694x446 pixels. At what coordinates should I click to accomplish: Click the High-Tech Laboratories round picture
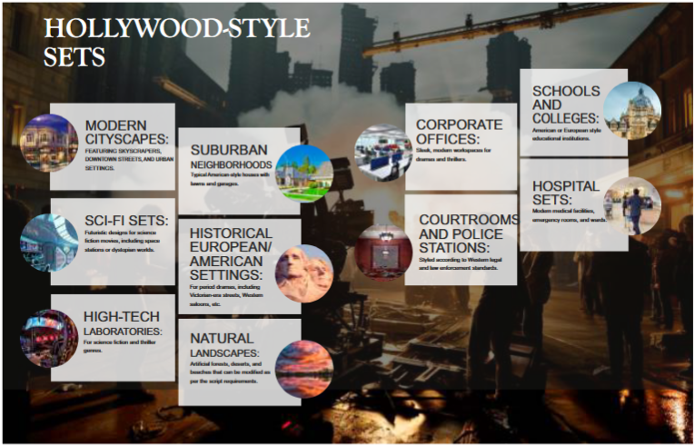point(49,337)
